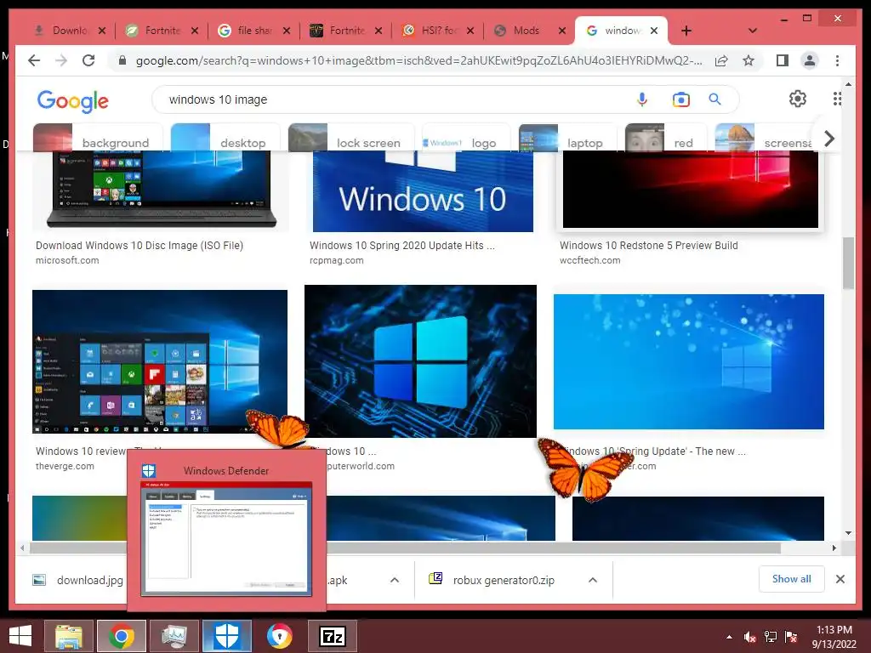This screenshot has width=871, height=653.
Task: Reload the current page
Action: click(88, 60)
